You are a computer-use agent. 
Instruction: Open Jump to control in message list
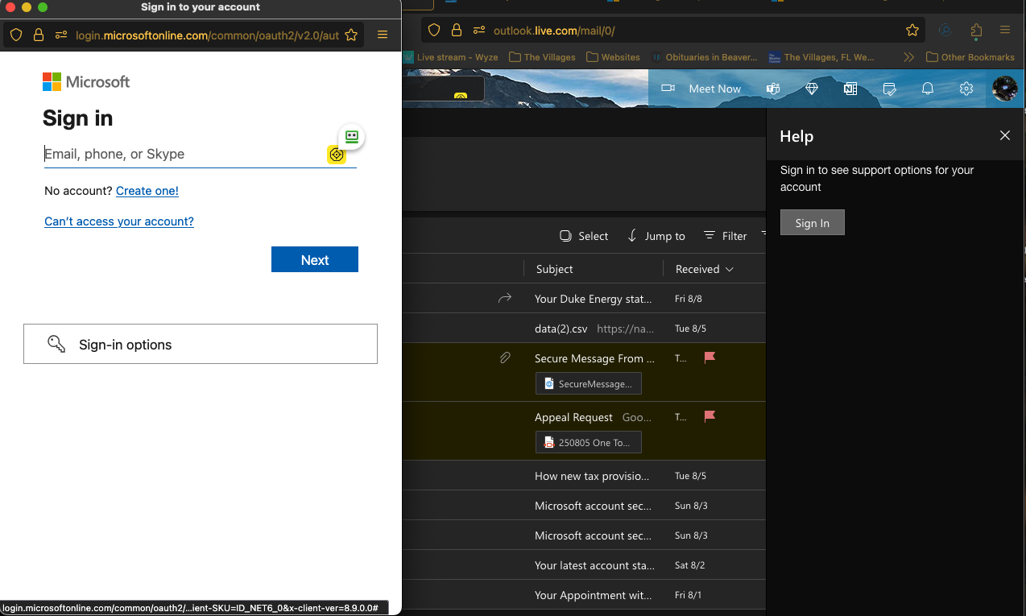point(656,236)
